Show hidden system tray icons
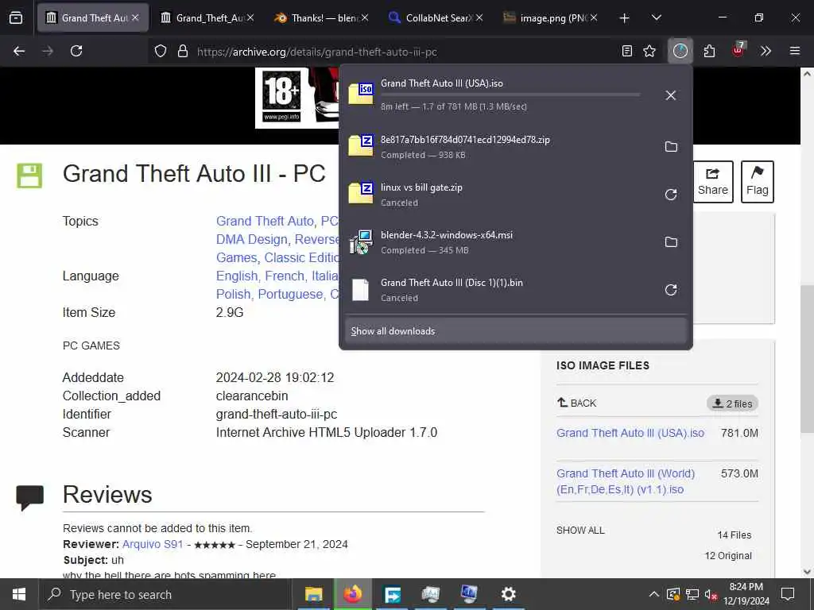Screen dimensions: 814x610 tap(654, 594)
